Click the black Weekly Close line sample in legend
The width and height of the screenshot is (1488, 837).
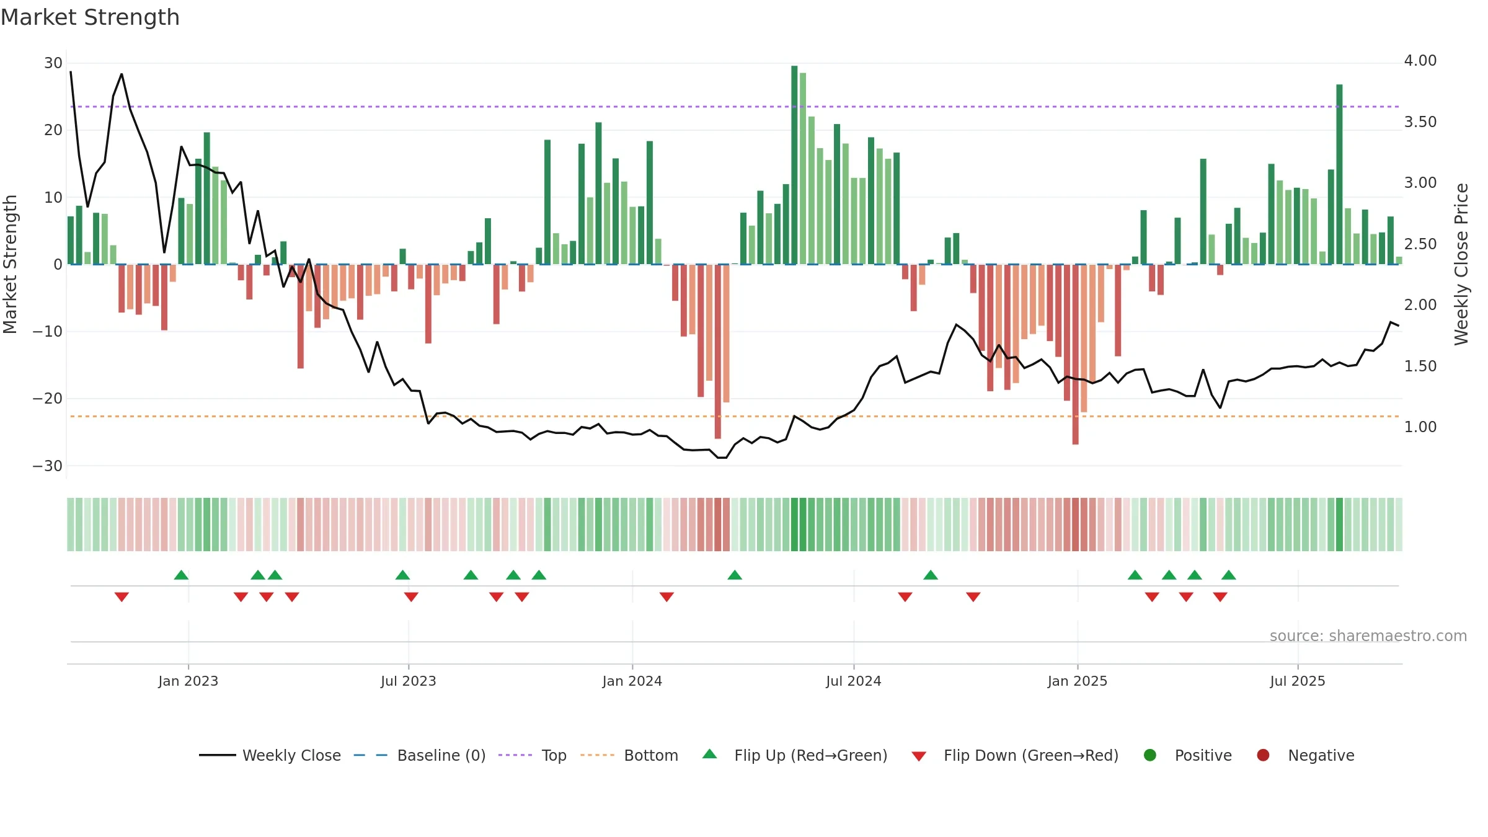(x=217, y=755)
